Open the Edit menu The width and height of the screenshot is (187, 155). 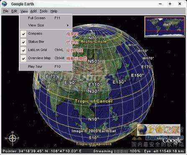[14, 11]
